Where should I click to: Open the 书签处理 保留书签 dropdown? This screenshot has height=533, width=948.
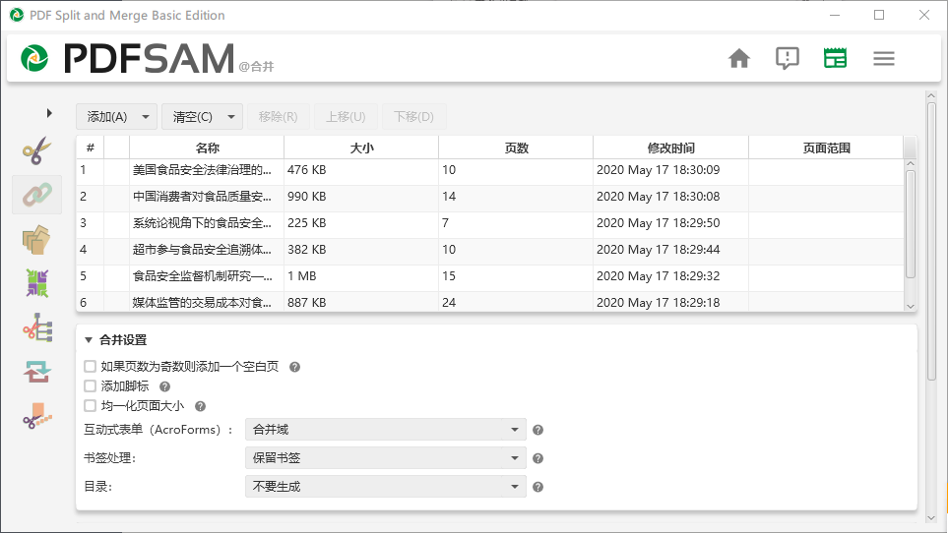(x=386, y=458)
